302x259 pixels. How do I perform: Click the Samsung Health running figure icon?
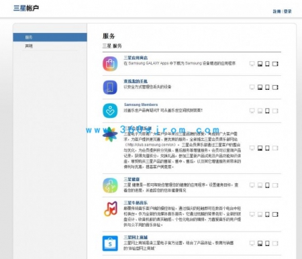click(x=110, y=185)
